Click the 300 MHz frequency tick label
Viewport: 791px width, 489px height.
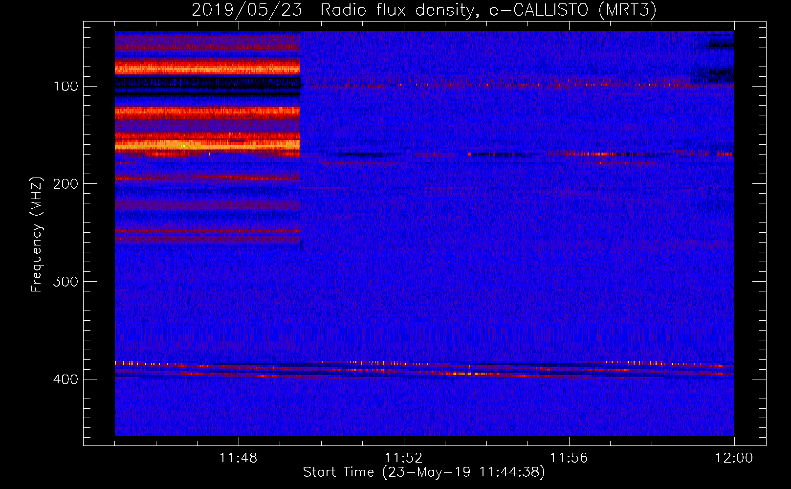[x=65, y=282]
